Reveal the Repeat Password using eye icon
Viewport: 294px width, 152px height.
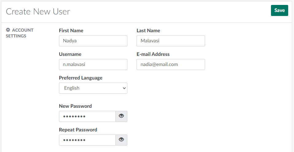point(122,140)
